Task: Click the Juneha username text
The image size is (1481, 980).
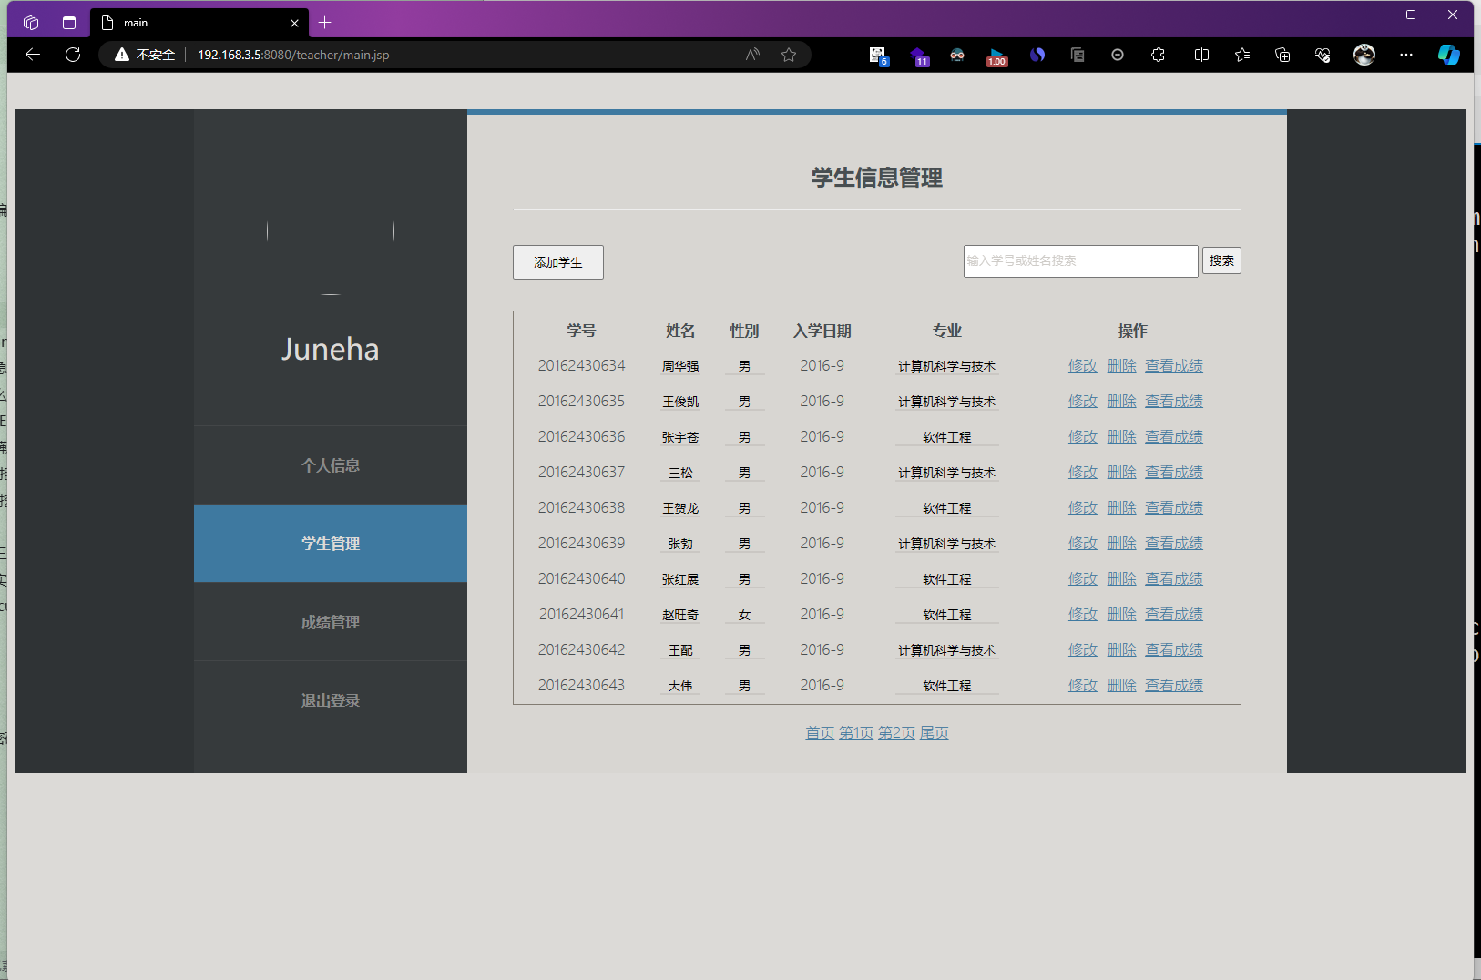Action: pyautogui.click(x=330, y=350)
